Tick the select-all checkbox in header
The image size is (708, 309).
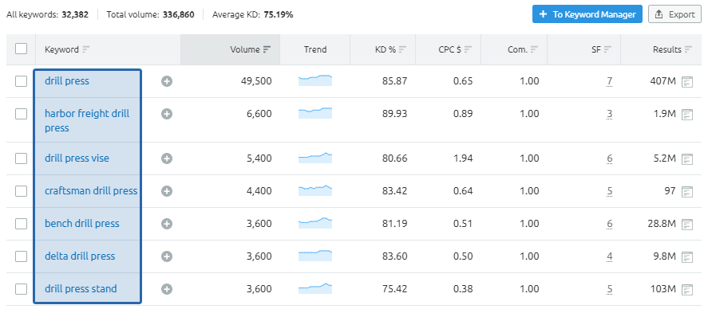(22, 49)
